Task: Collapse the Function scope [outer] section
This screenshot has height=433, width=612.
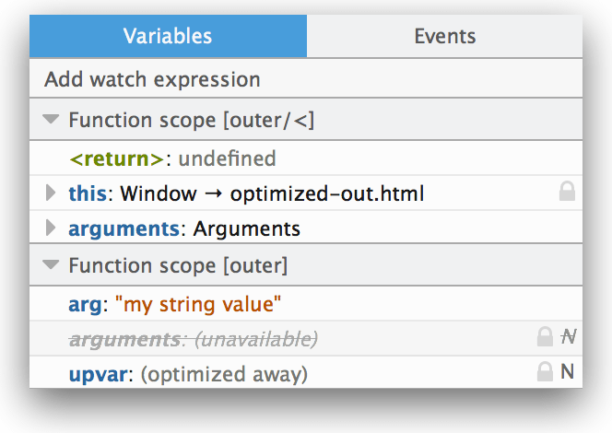Action: [x=51, y=266]
